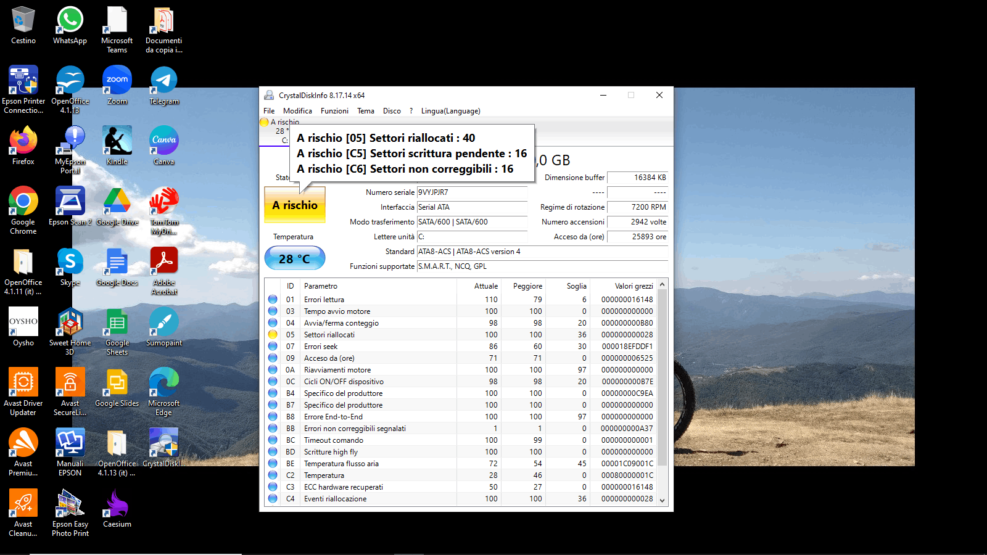Screen dimensions: 987x555
Task: Launch Sumopaint desktop icon
Action: pyautogui.click(x=163, y=327)
